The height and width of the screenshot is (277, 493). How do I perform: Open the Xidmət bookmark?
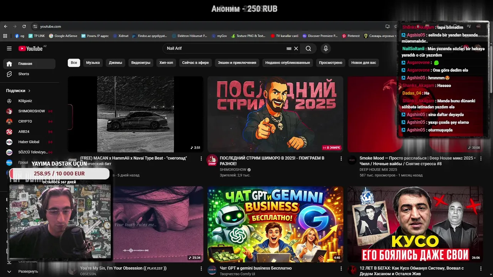[x=121, y=36]
